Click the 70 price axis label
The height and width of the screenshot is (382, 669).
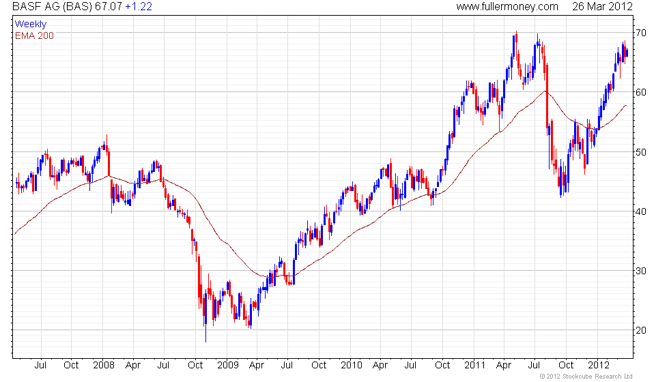(x=641, y=33)
